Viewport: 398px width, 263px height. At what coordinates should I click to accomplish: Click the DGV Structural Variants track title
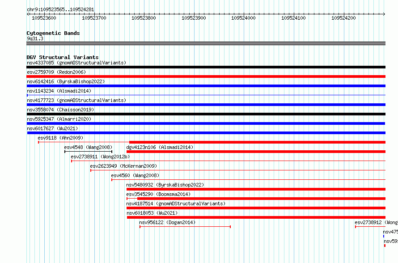tap(63, 57)
